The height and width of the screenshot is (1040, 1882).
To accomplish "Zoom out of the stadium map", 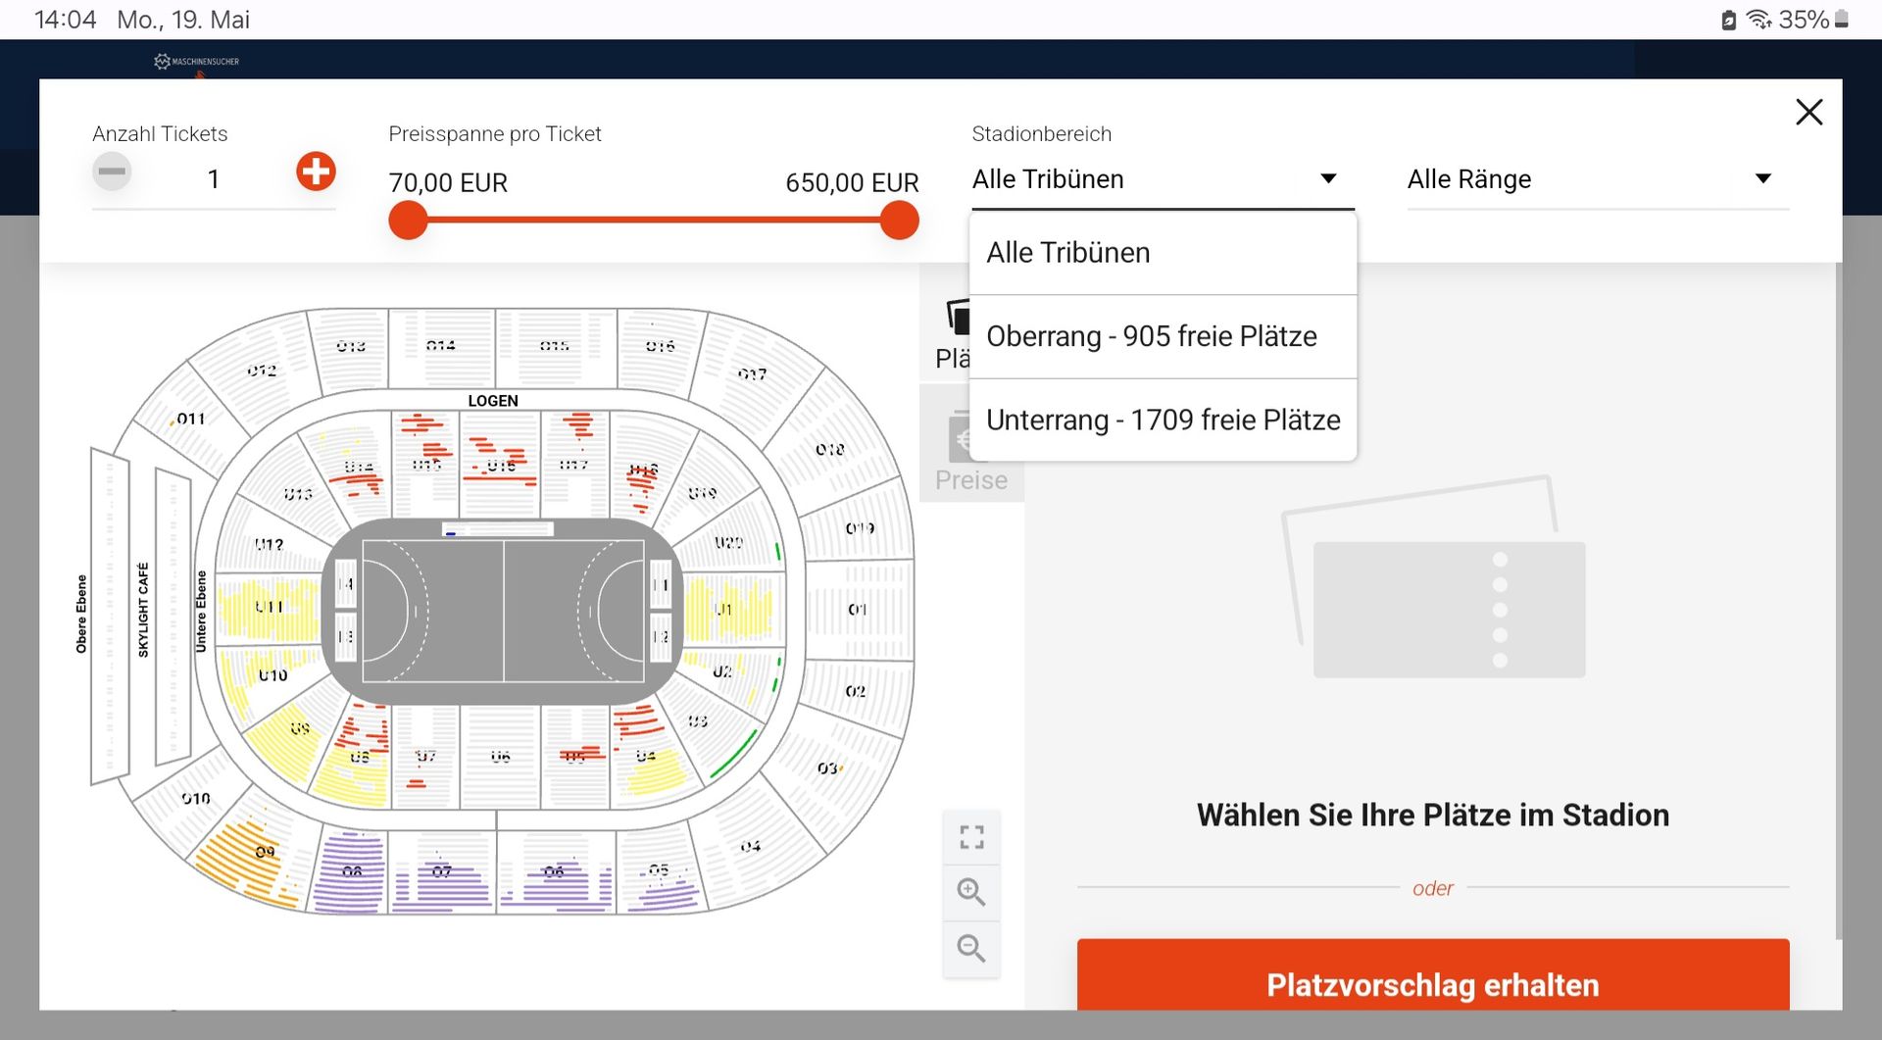I will [971, 948].
